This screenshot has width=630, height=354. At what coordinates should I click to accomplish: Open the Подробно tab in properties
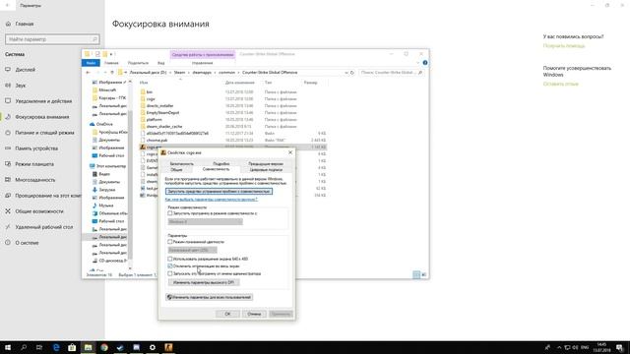coord(221,164)
